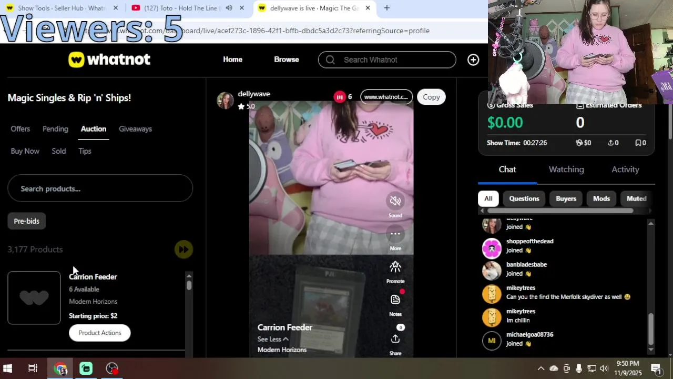Close the Toto Hold The Line tab
This screenshot has width=673, height=379.
[x=242, y=8]
